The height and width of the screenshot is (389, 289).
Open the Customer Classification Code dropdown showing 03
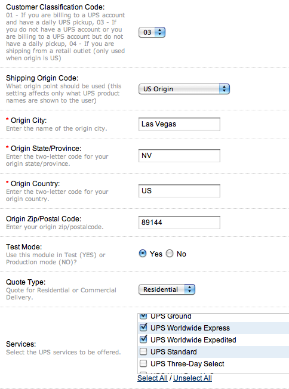coord(152,32)
